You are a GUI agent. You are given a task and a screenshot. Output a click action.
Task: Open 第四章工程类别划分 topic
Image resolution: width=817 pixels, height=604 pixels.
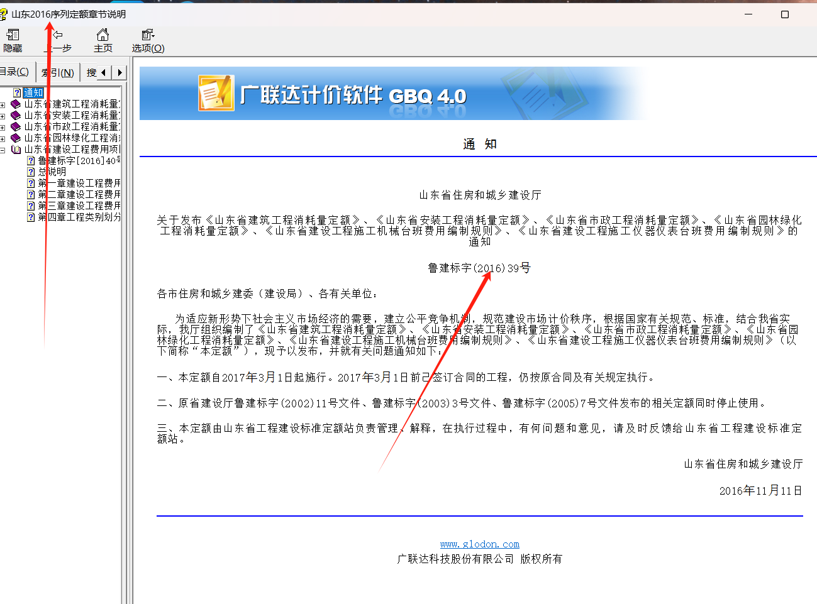(x=79, y=217)
